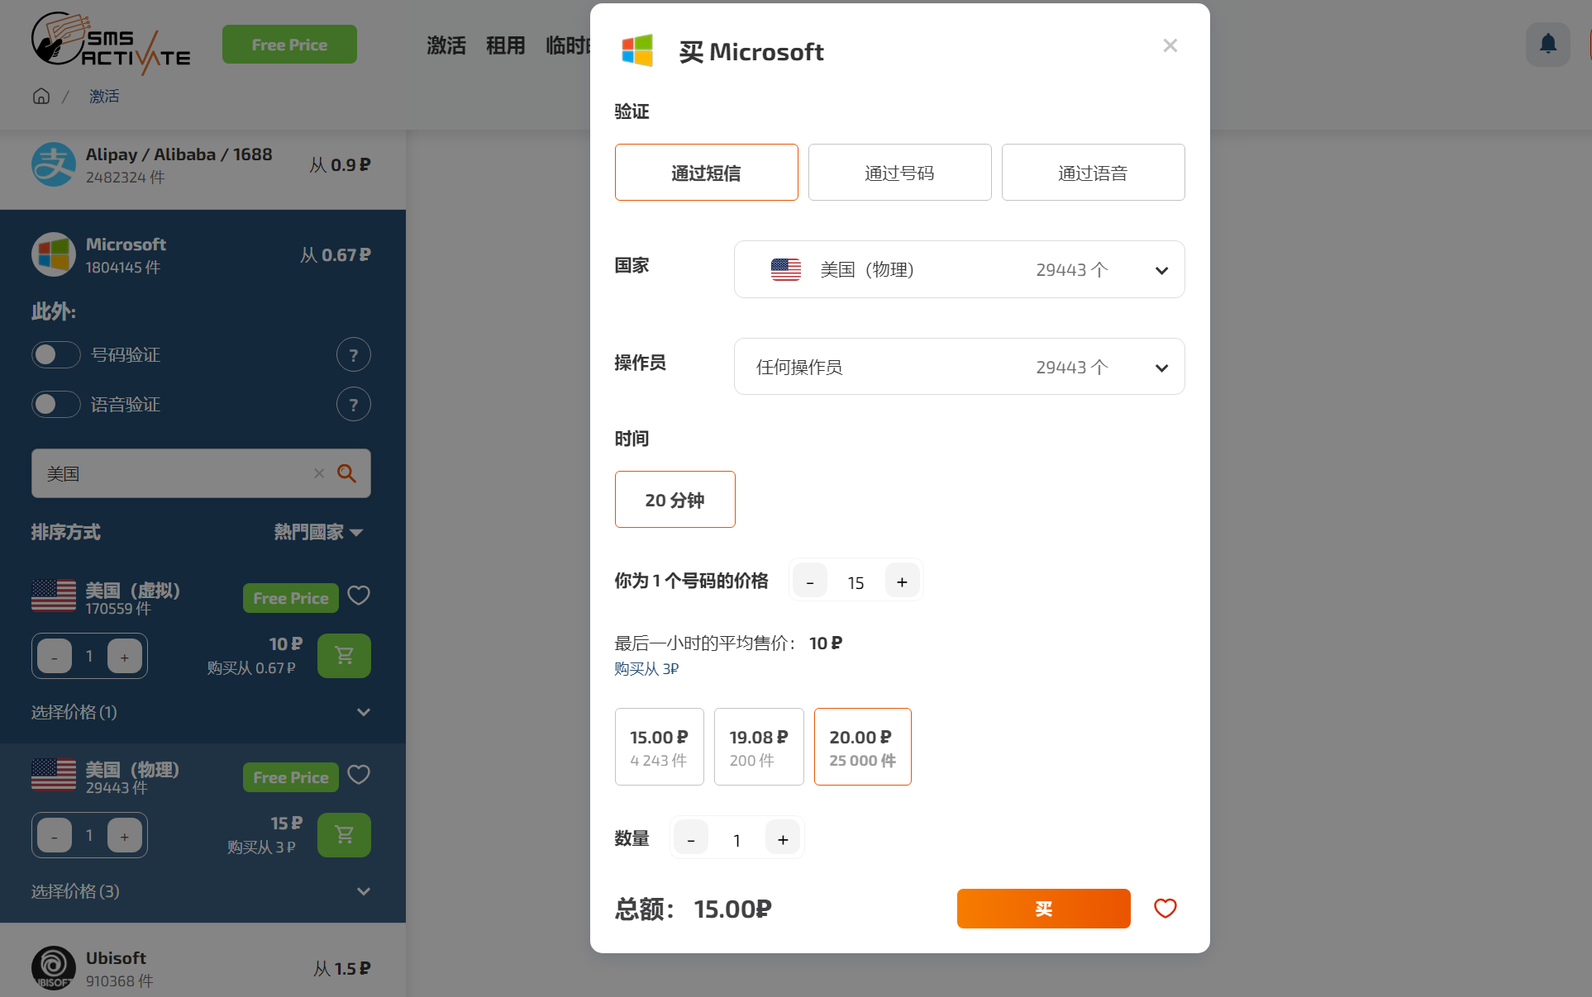Increase 数量 in dialog
The image size is (1592, 997).
[x=783, y=839]
